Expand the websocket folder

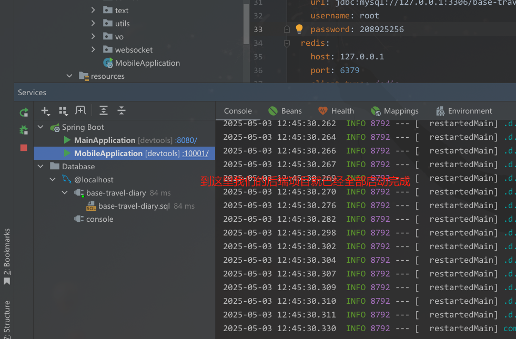coord(93,49)
